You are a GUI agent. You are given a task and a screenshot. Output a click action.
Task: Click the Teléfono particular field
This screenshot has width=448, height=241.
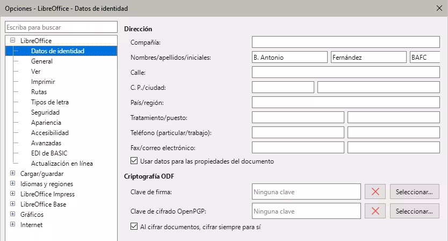click(x=298, y=132)
